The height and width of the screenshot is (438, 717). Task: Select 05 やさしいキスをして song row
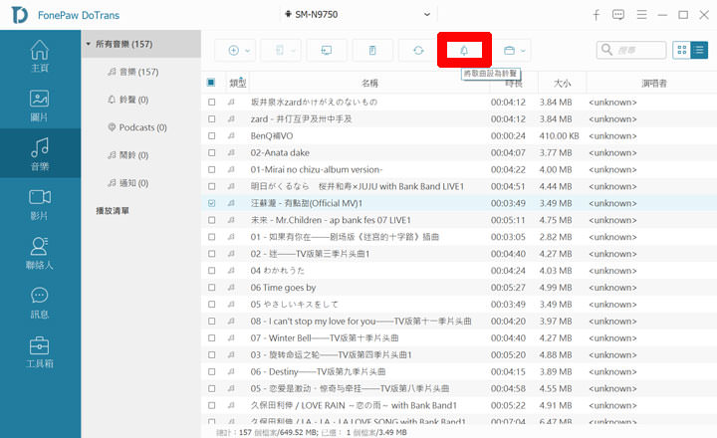coord(459,305)
